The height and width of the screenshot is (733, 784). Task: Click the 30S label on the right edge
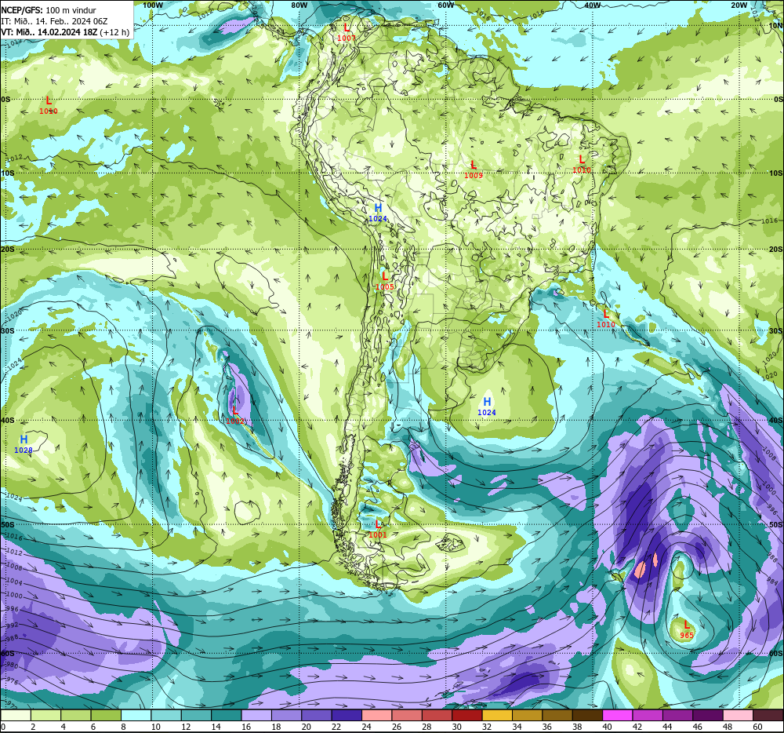click(776, 330)
